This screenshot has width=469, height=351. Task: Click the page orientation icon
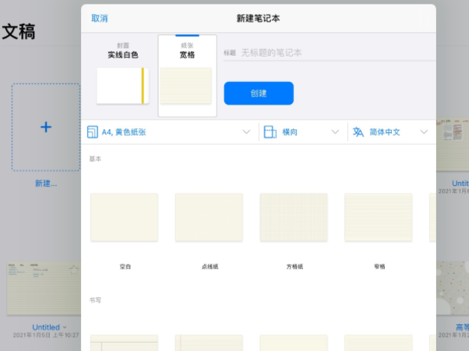[x=269, y=132]
